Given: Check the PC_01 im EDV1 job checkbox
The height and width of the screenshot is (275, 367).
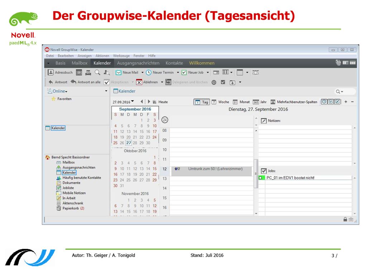Looking at the screenshot, I should 260,178.
